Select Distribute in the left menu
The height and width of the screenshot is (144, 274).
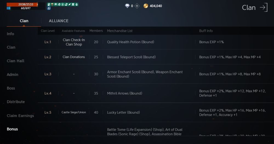tap(16, 102)
